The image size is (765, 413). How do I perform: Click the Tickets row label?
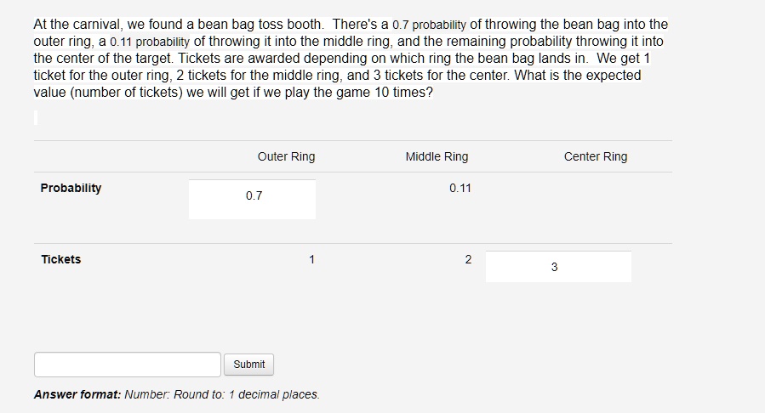pos(61,259)
